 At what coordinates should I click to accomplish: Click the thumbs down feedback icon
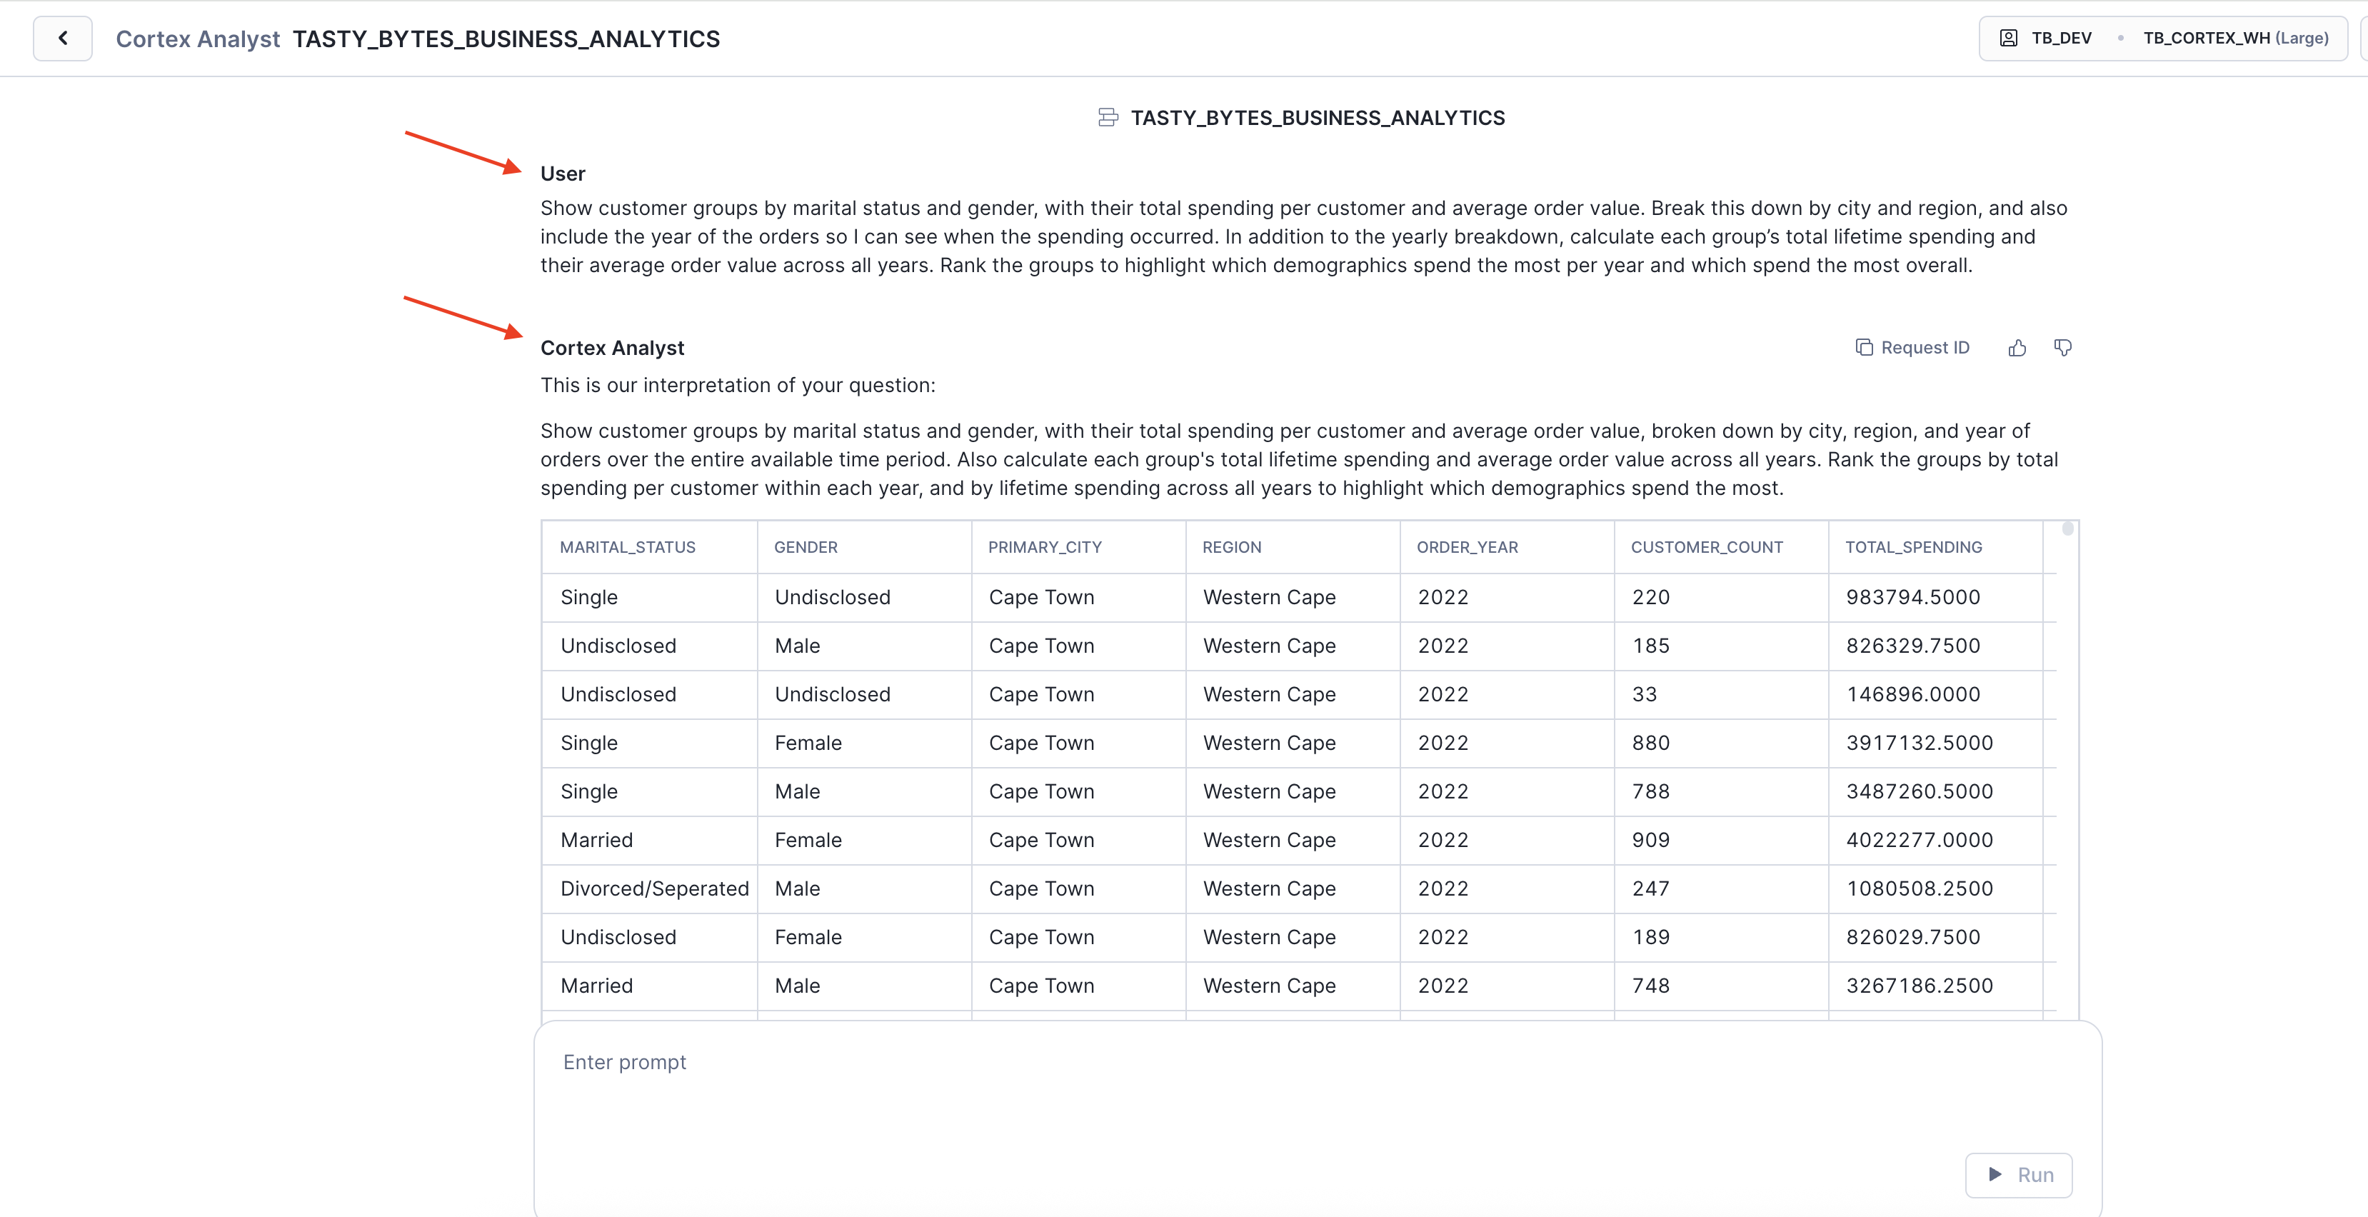click(x=2063, y=346)
